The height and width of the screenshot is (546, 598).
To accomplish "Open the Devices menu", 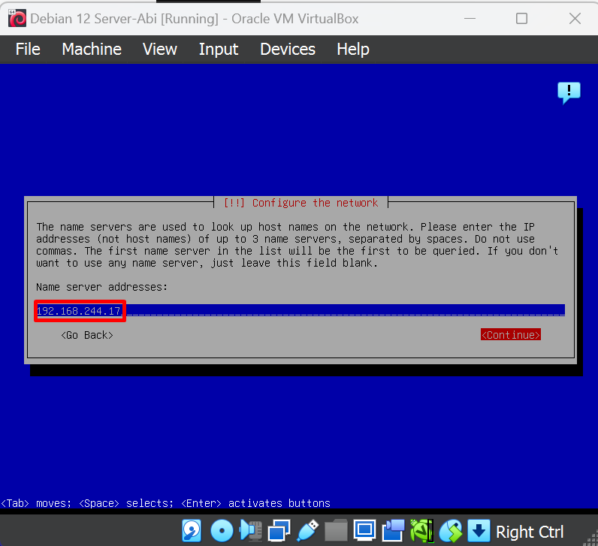I will [288, 49].
